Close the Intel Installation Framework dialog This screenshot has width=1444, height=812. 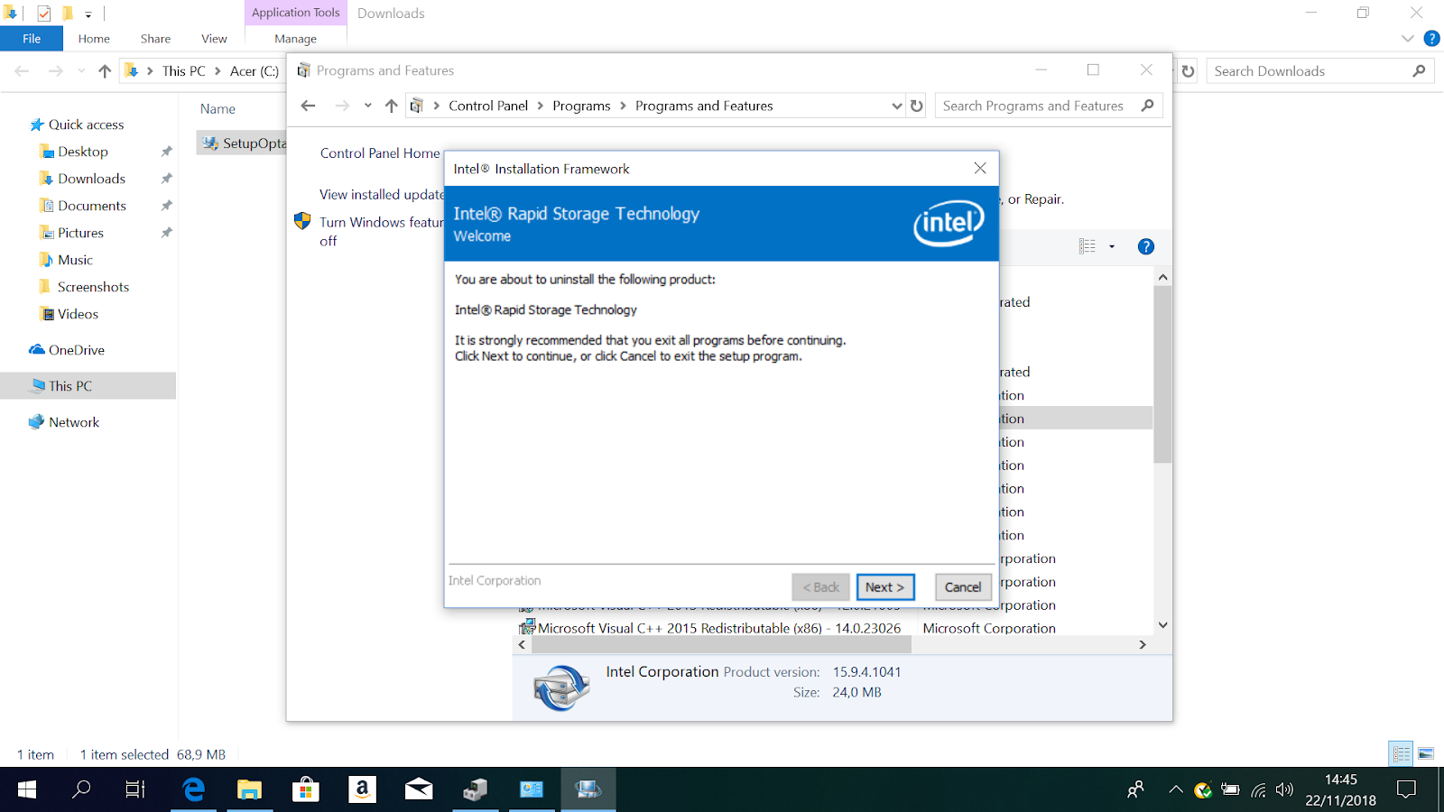pos(980,169)
